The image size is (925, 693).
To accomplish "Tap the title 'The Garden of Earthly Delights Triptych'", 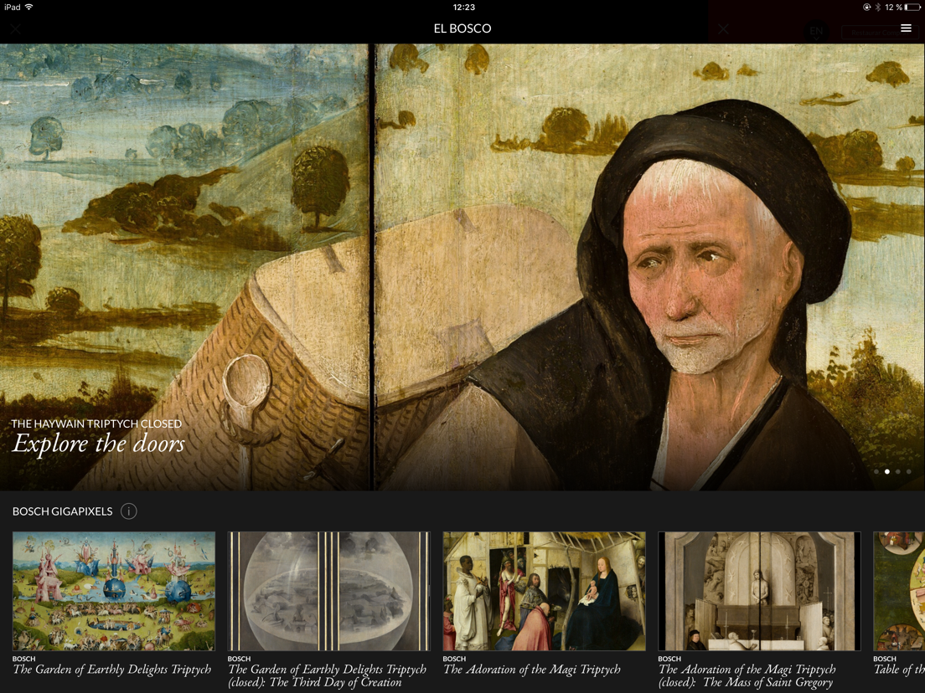I will tap(112, 670).
